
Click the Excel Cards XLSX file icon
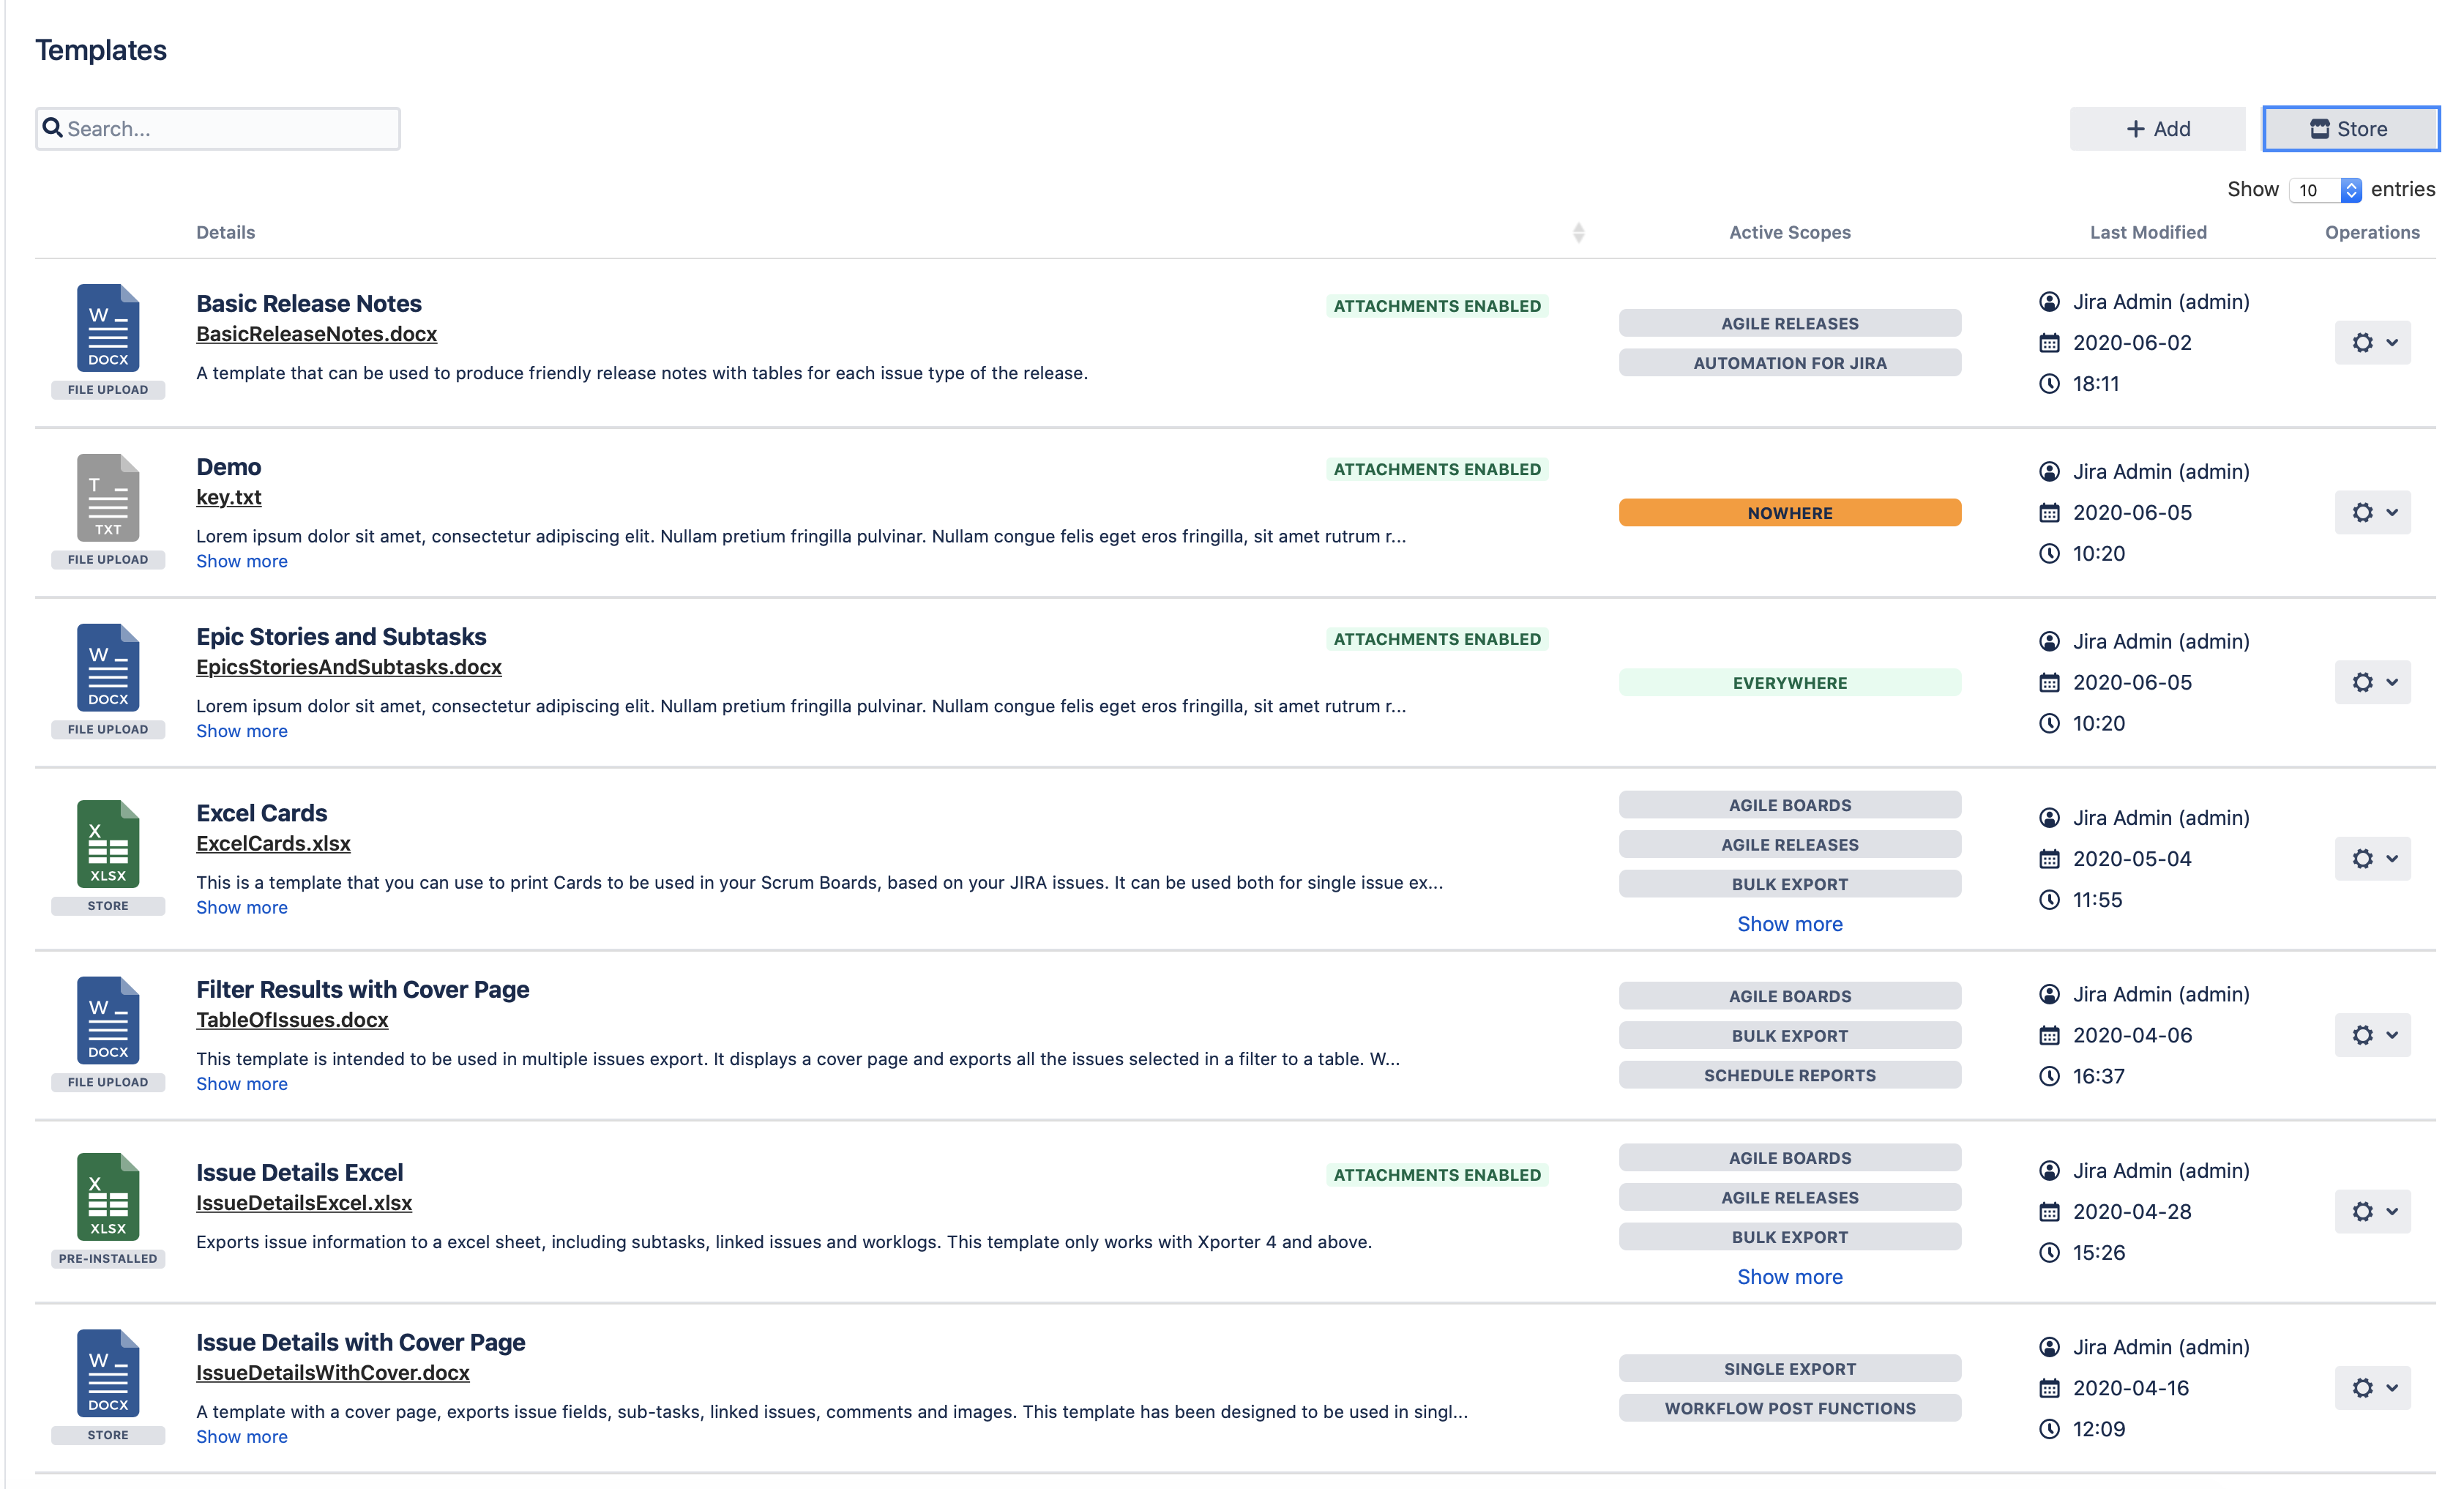point(108,844)
